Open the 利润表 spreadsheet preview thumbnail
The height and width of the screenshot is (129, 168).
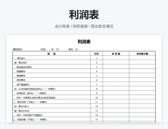tap(84, 79)
